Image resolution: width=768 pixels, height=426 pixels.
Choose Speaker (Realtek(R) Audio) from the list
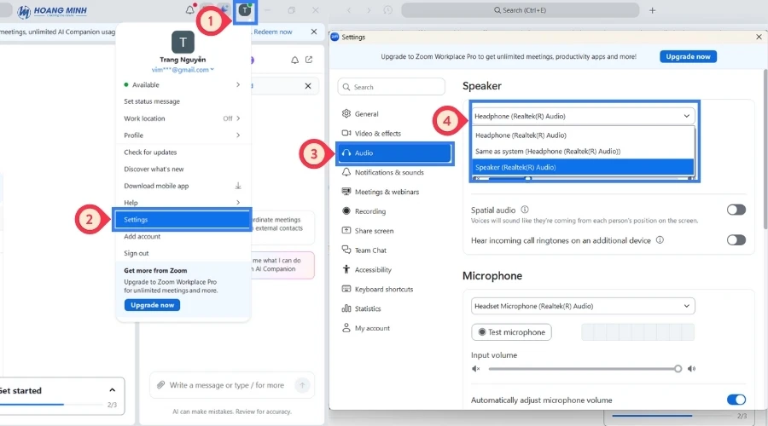582,167
